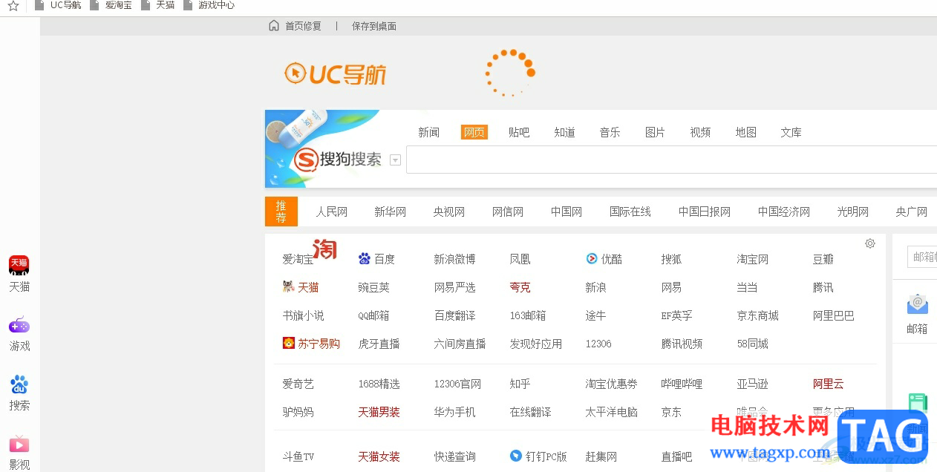Select the Baidu 搜索 sidebar icon
Viewport: 937px width, 472px height.
(19, 386)
